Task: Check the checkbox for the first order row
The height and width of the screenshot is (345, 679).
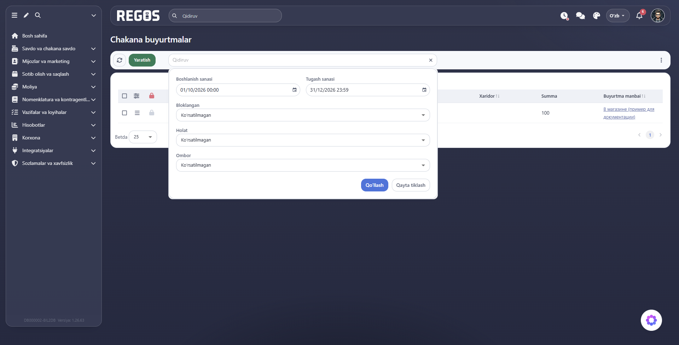Action: point(124,113)
